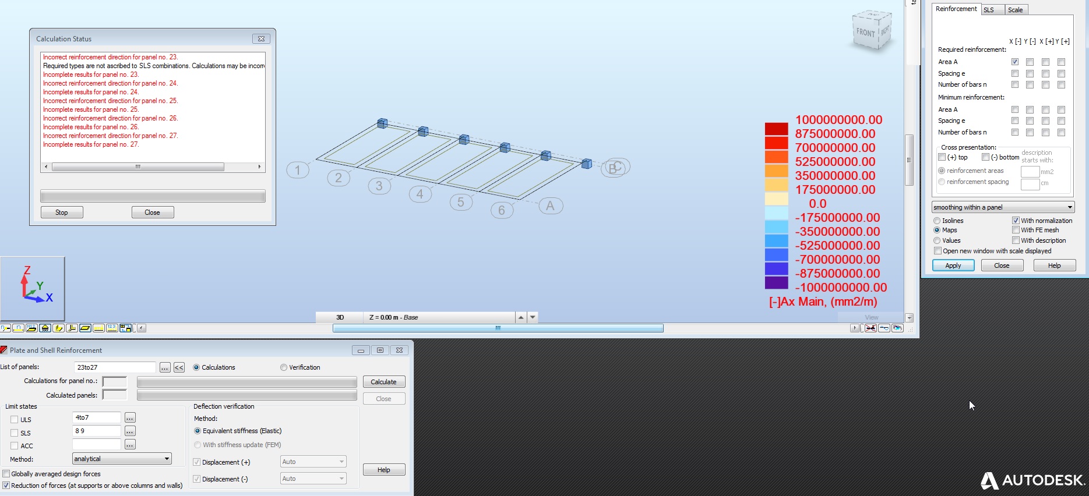
Task: Click the Plate and Shell Reinforcement title icon
Action: pyautogui.click(x=3, y=350)
